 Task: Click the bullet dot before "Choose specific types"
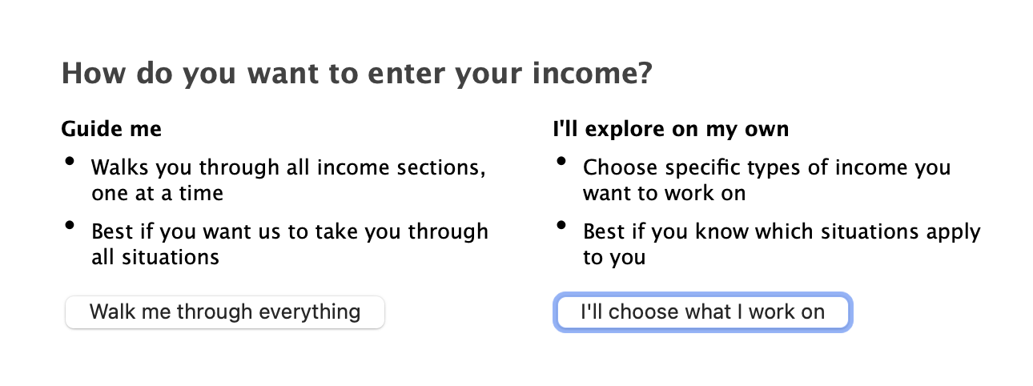click(x=562, y=162)
